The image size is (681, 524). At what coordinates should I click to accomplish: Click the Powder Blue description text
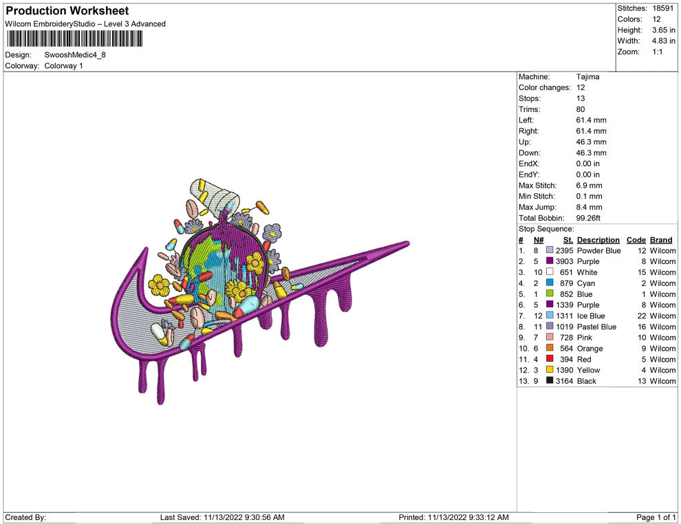tap(598, 250)
